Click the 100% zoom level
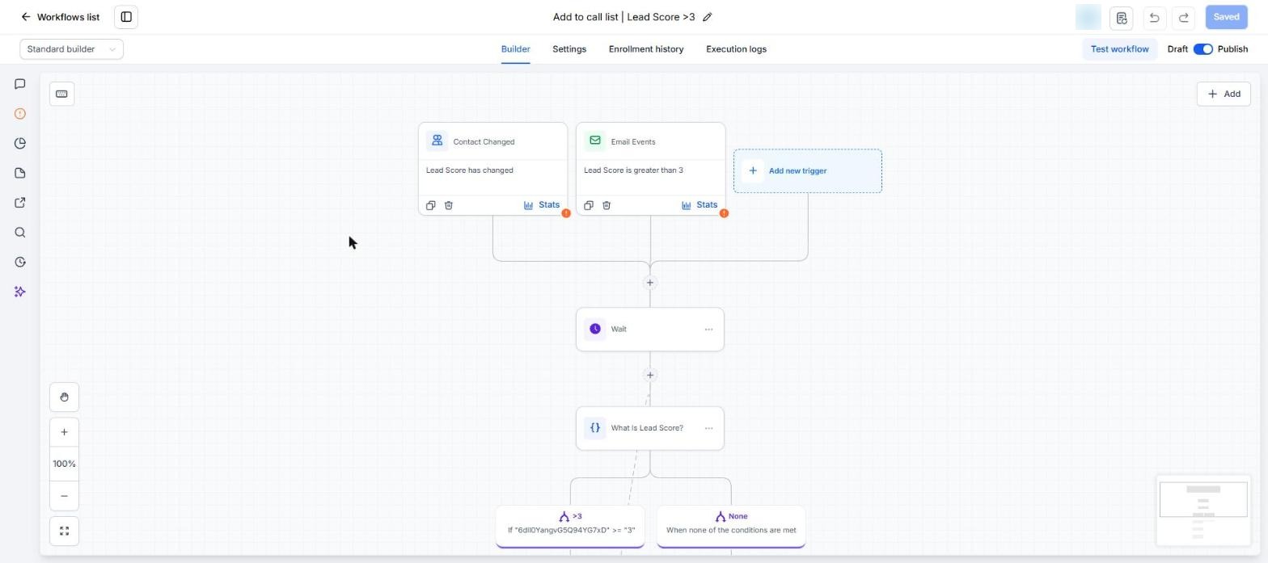 (x=64, y=464)
